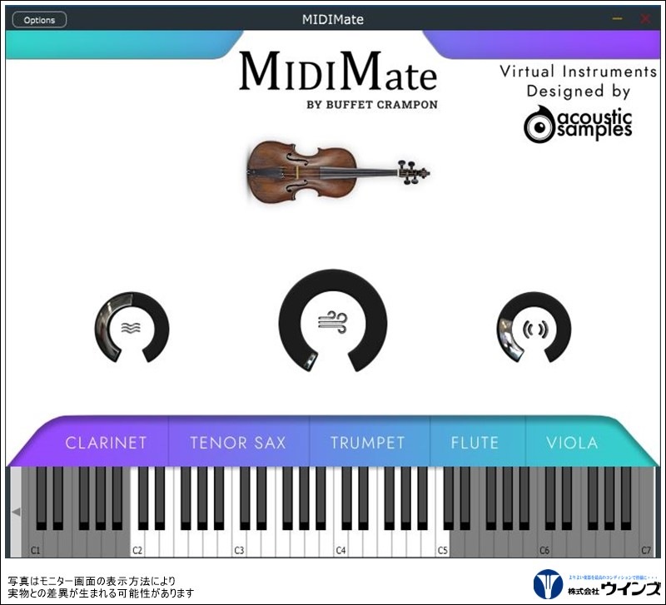Click the "Virtual Instruments" text
Viewport: 666px width, 605px height.
(x=578, y=72)
